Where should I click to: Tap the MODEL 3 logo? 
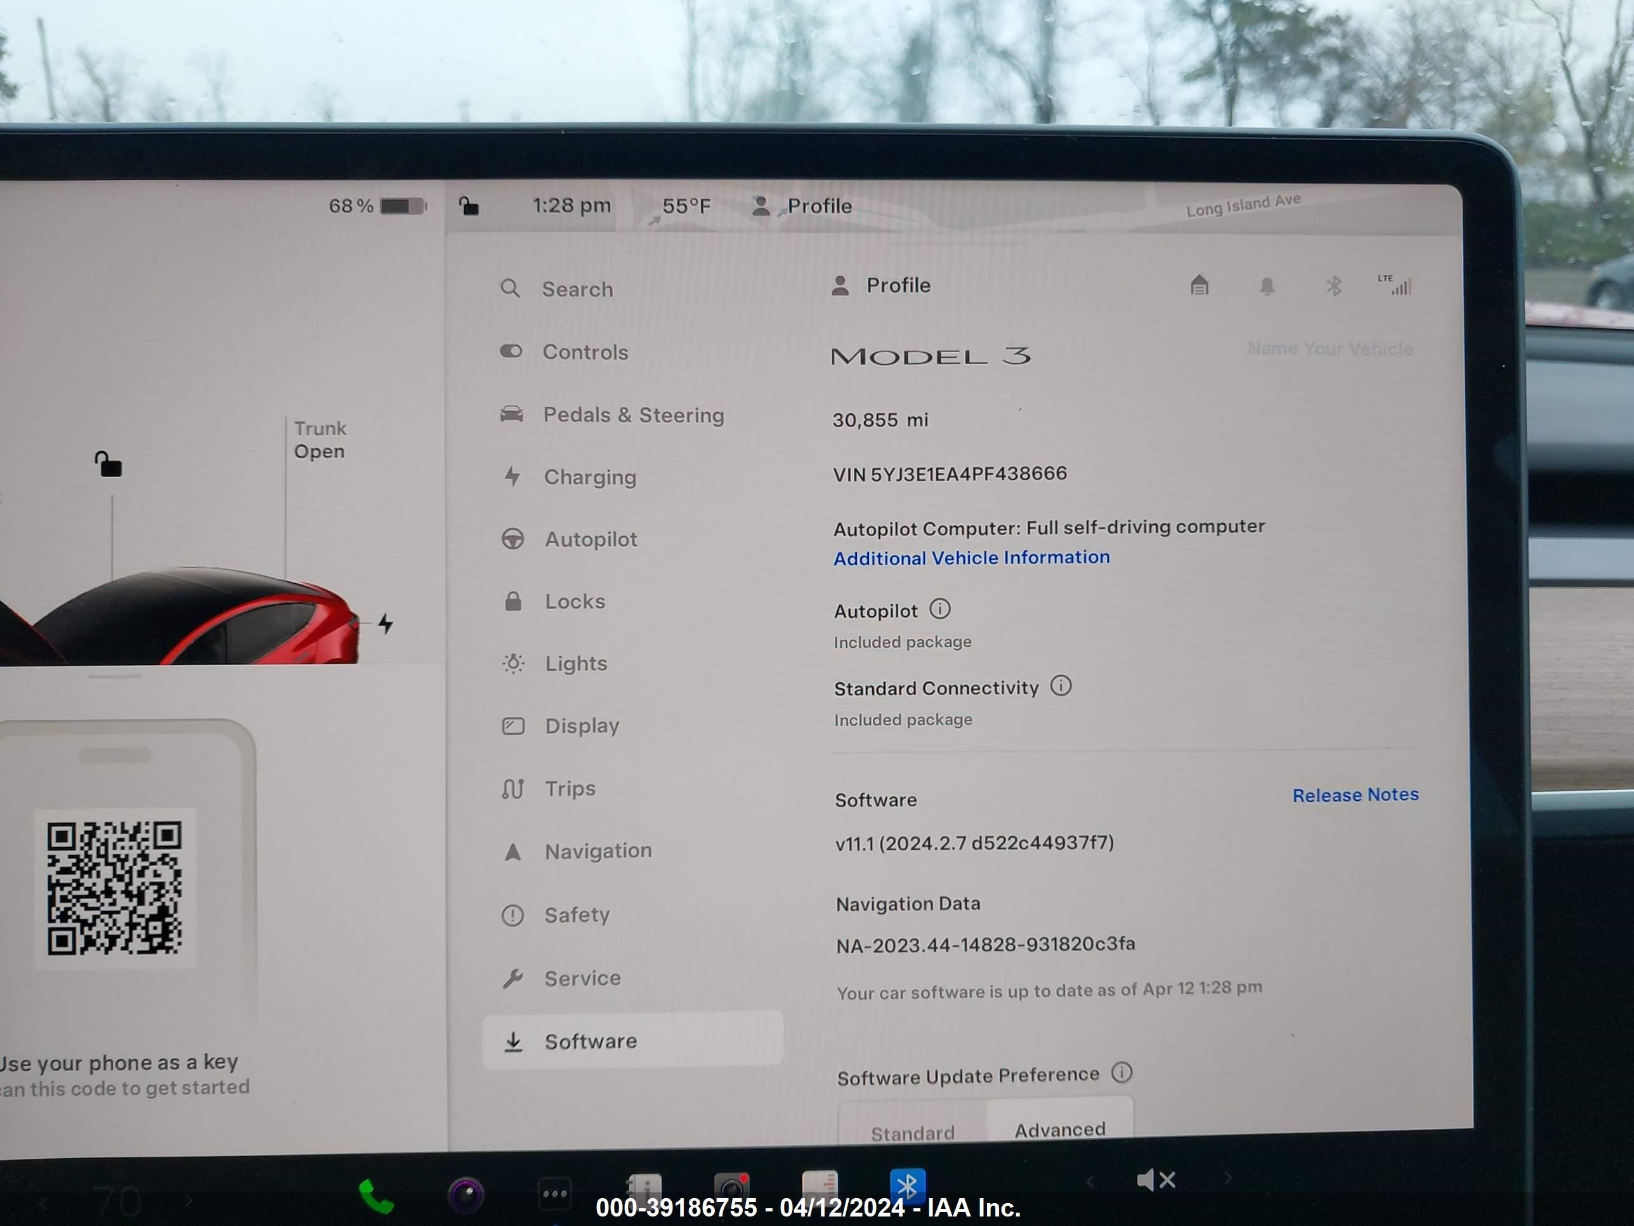click(x=931, y=356)
